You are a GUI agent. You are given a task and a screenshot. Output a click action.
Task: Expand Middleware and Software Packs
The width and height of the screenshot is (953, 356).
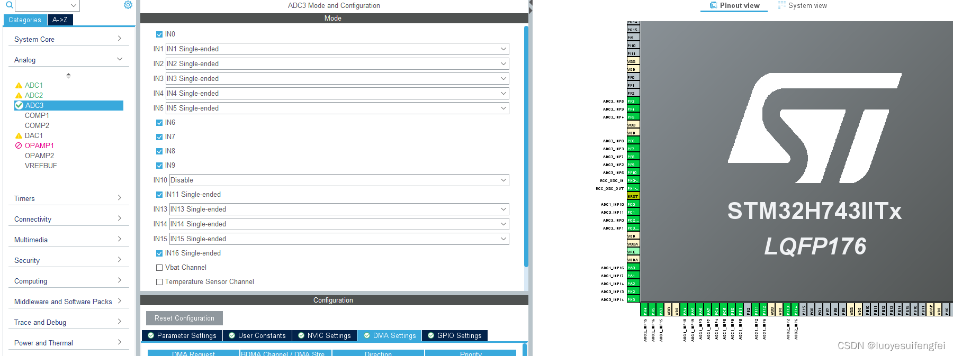[68, 302]
